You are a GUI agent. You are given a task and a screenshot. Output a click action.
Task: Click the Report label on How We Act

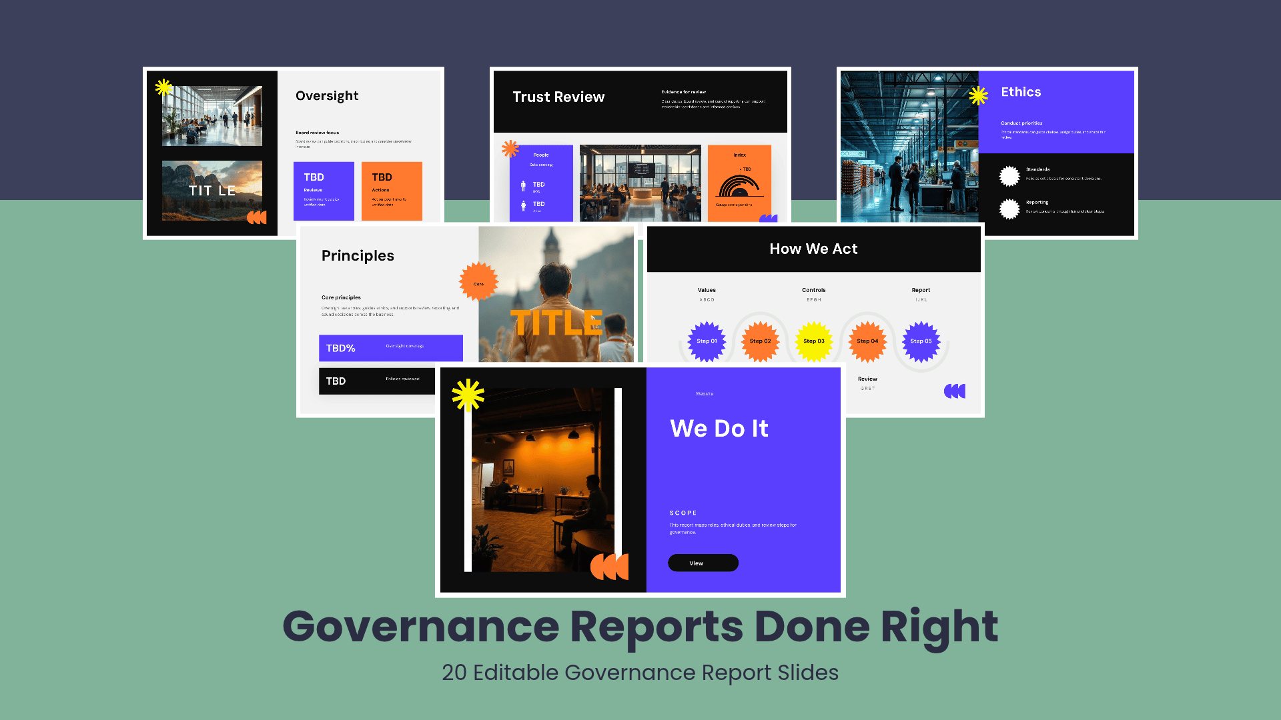[x=921, y=290]
